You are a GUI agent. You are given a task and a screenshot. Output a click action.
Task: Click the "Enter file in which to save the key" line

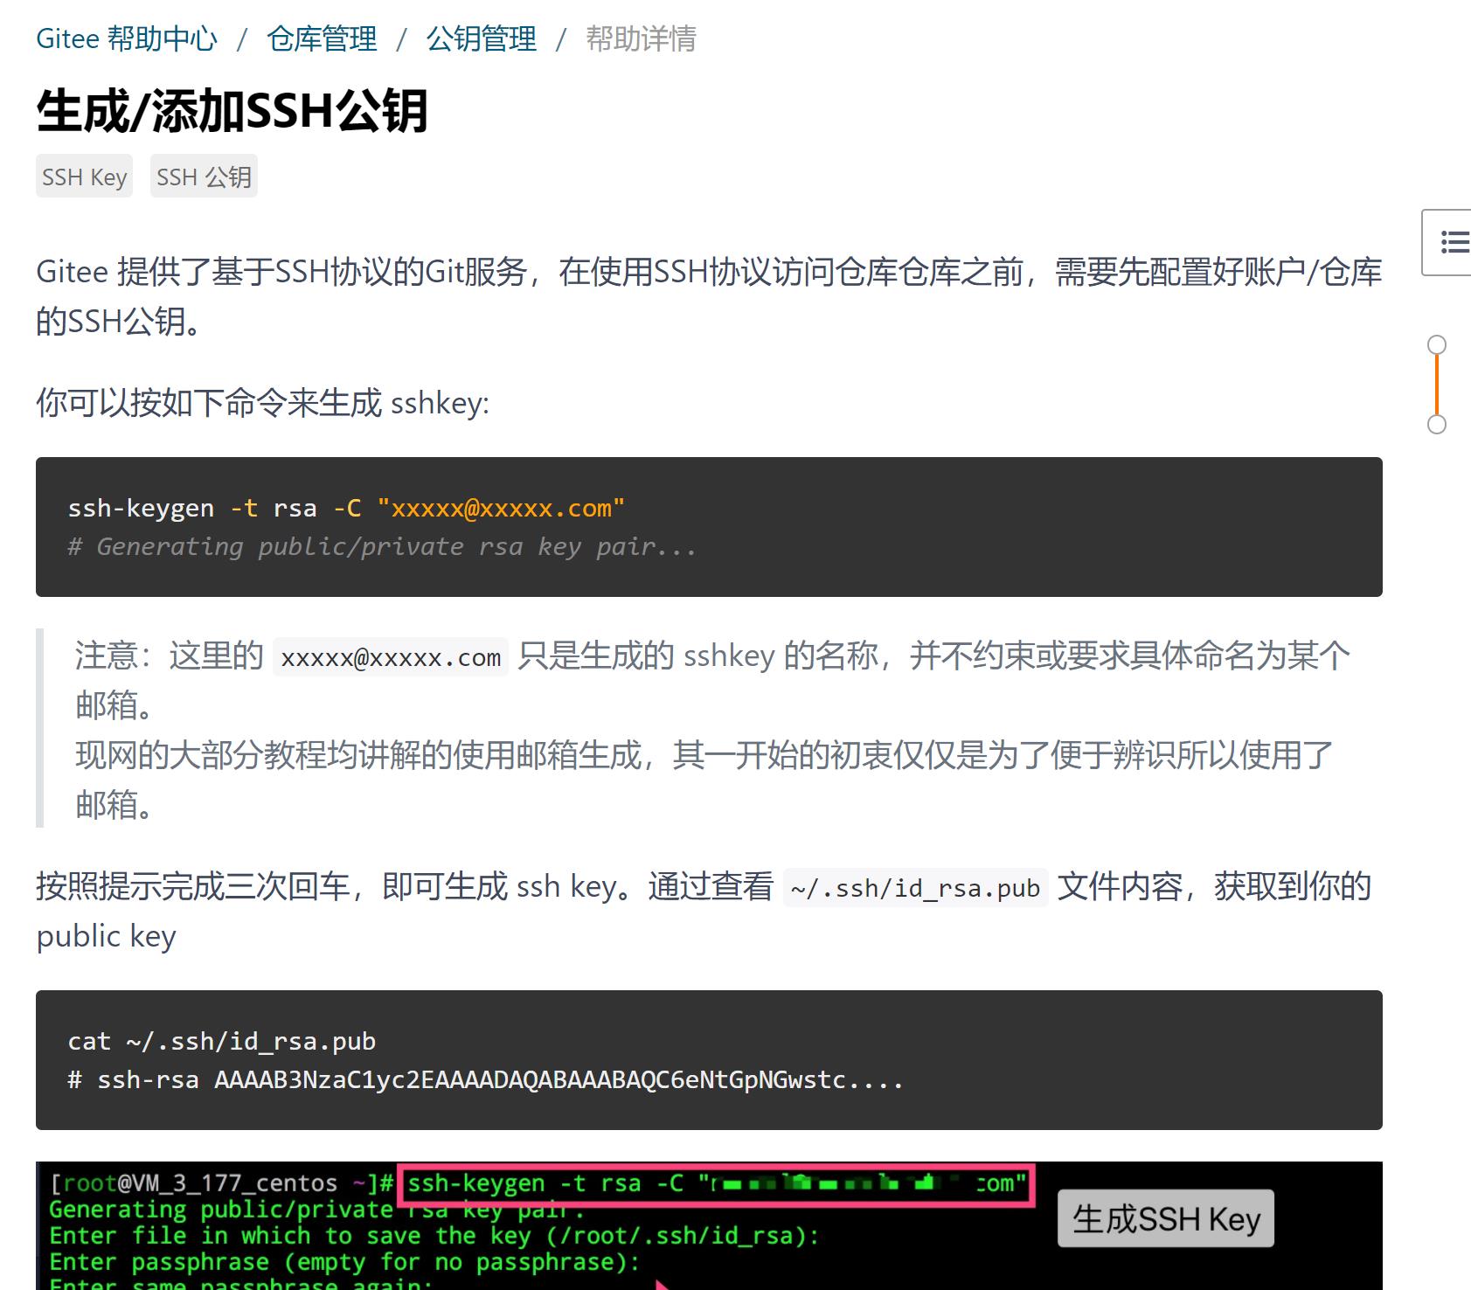[434, 1236]
